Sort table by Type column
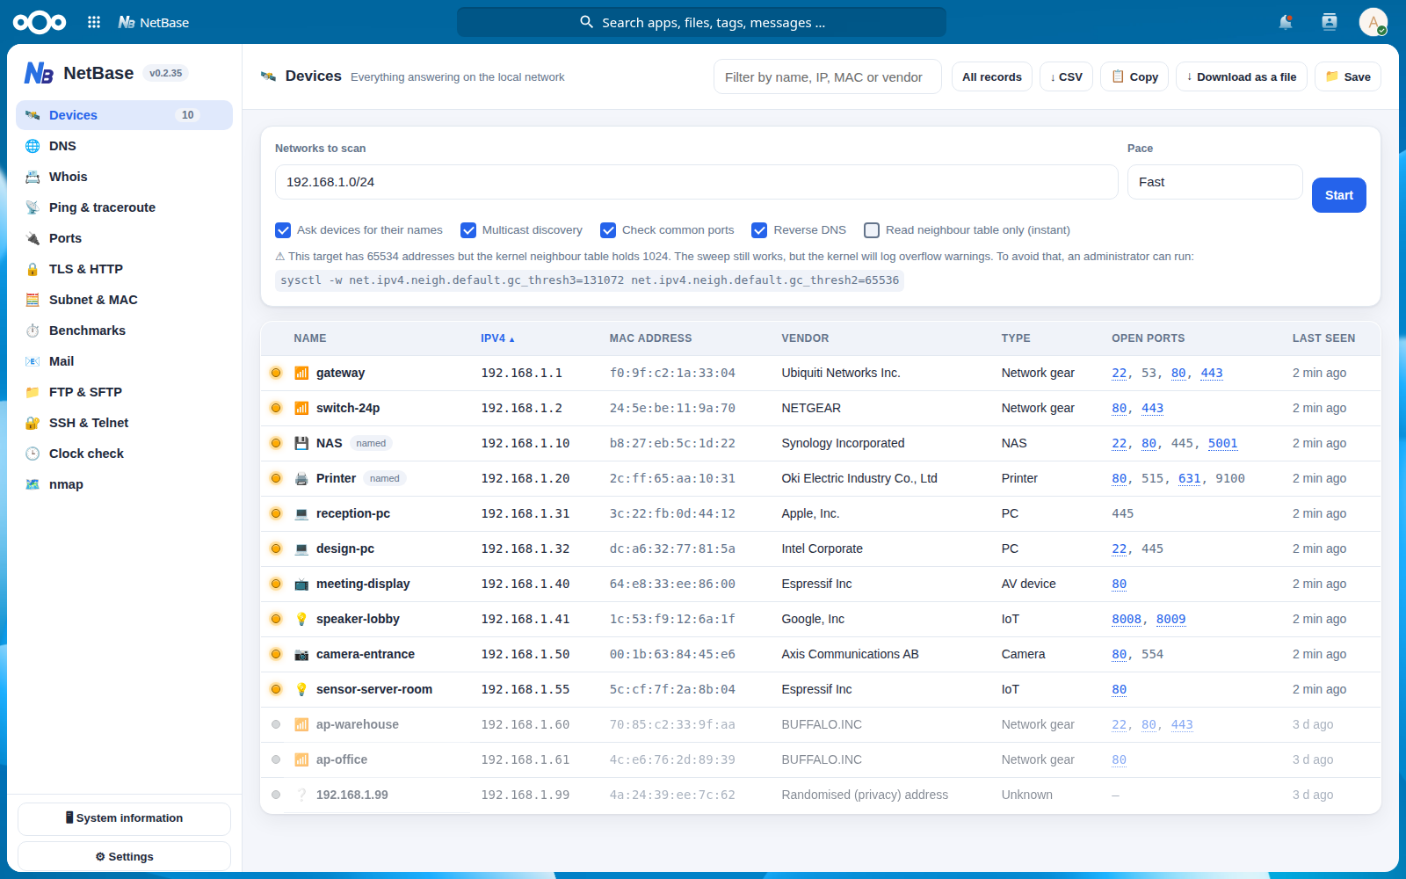1406x879 pixels. pos(1016,338)
